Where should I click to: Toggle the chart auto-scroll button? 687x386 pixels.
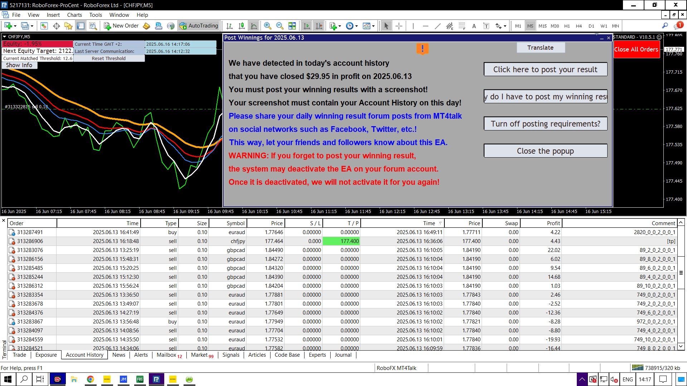(x=307, y=26)
